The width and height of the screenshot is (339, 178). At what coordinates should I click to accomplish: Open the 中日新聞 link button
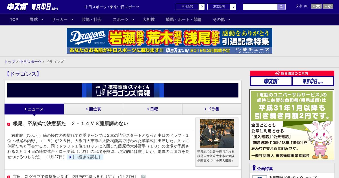pyautogui.click(x=190, y=7)
